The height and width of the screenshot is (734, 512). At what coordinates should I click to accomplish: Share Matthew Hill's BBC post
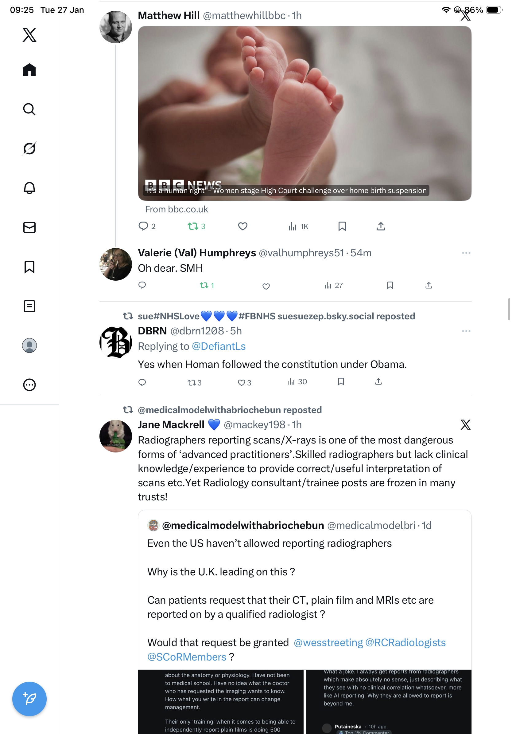pyautogui.click(x=381, y=226)
